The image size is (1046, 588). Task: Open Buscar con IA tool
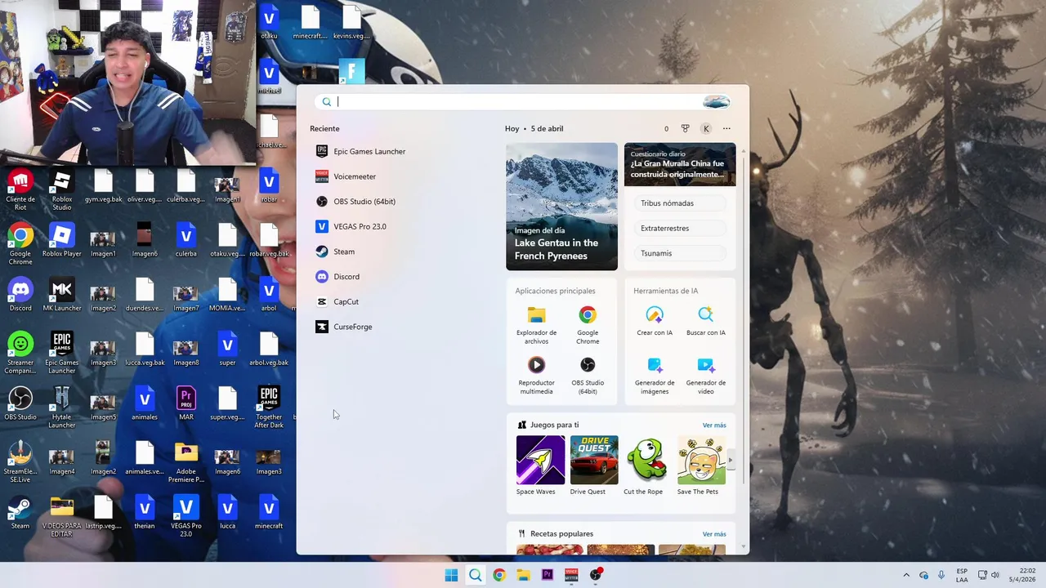coord(705,321)
